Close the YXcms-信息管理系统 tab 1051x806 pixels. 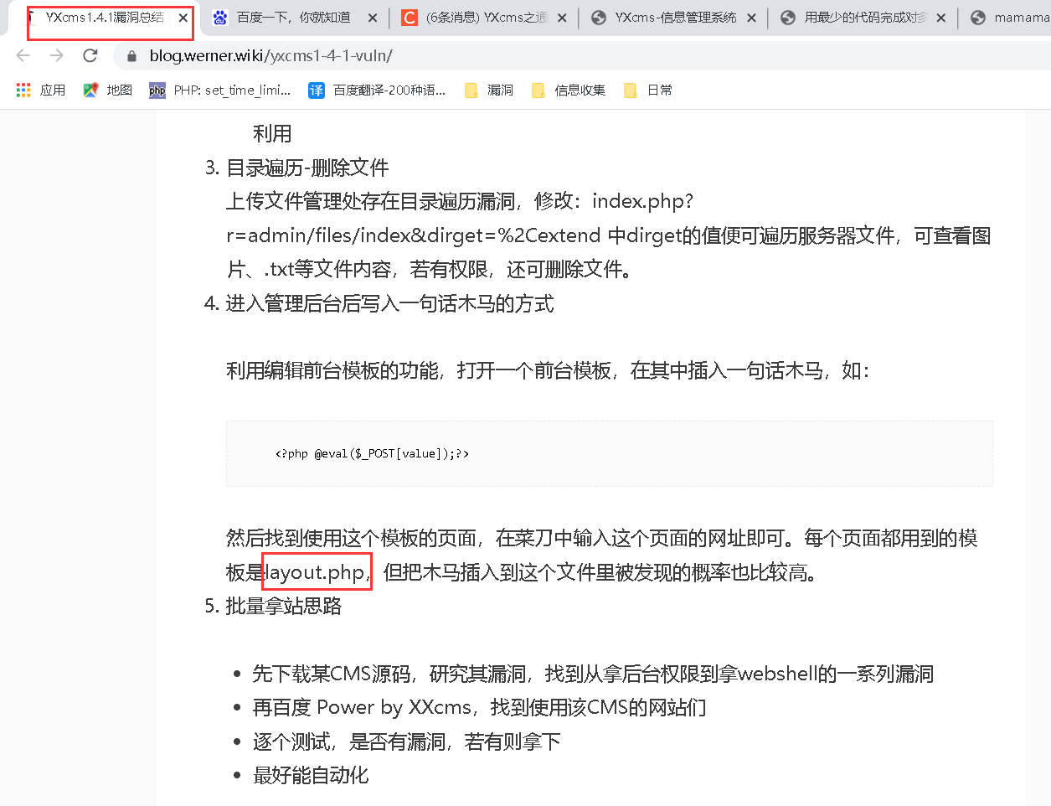[751, 18]
